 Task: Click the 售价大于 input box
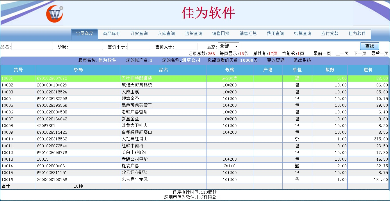(186, 46)
